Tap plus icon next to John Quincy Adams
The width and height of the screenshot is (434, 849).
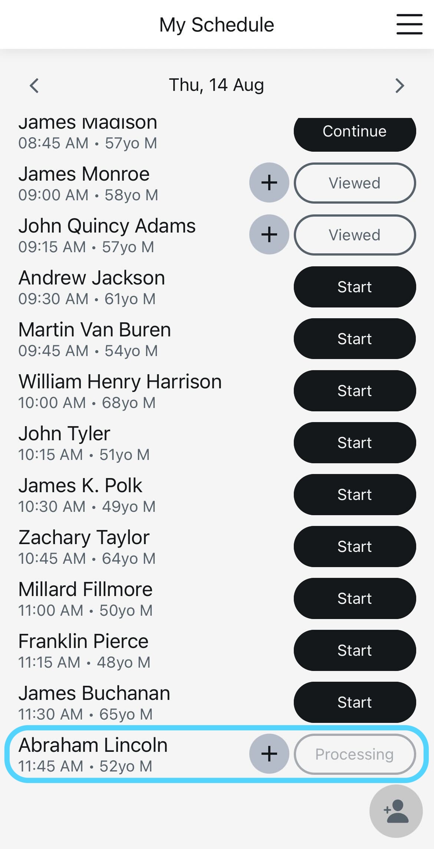[x=269, y=234]
